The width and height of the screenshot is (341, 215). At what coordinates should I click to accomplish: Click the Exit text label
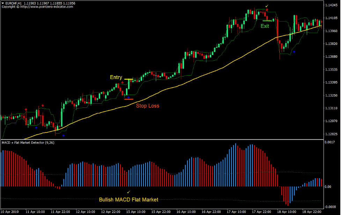tap(264, 26)
